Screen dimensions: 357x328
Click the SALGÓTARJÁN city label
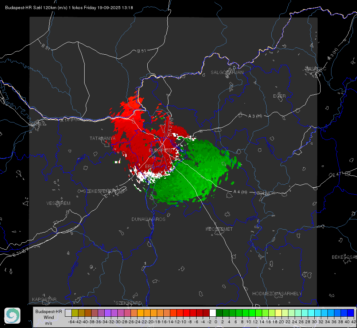pyautogui.click(x=227, y=73)
